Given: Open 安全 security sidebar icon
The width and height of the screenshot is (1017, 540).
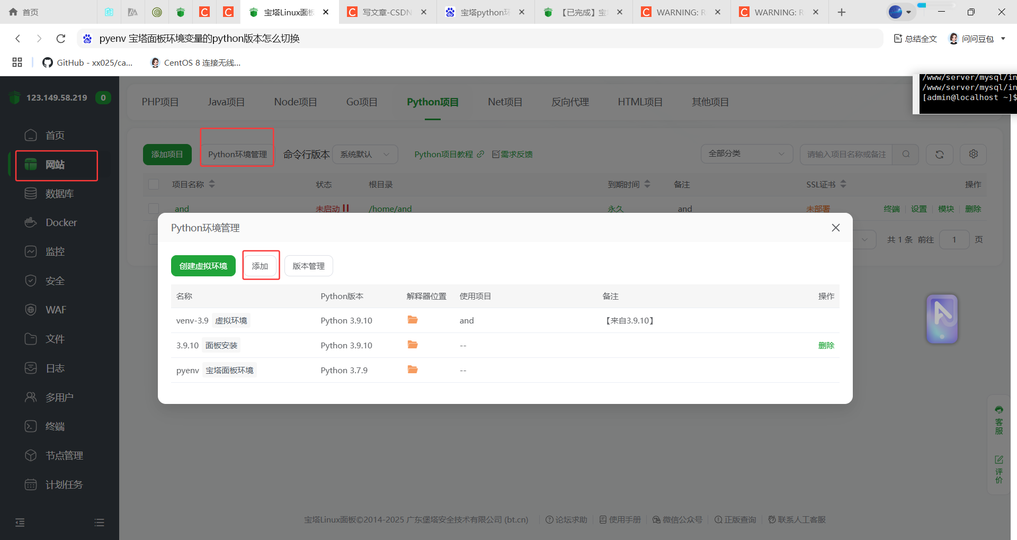Looking at the screenshot, I should (31, 281).
